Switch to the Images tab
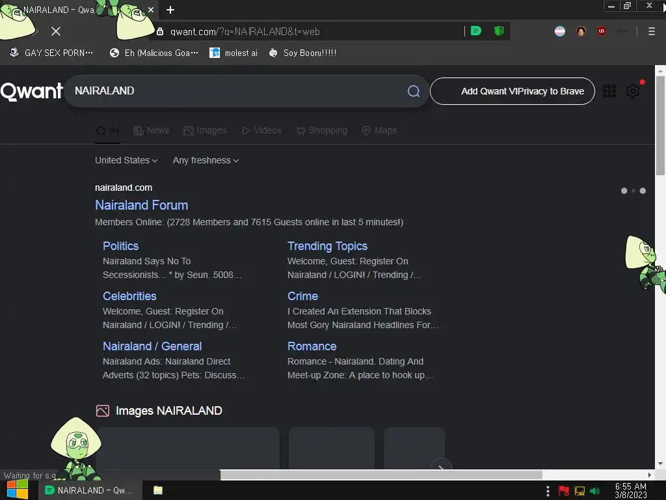 [205, 130]
